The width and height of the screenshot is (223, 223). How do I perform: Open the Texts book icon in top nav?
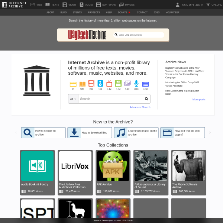coord(48,5)
